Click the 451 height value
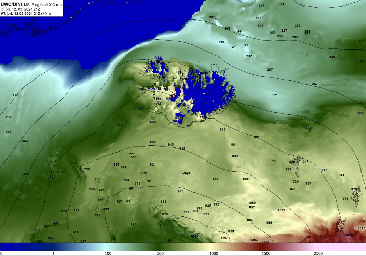 pos(119,125)
